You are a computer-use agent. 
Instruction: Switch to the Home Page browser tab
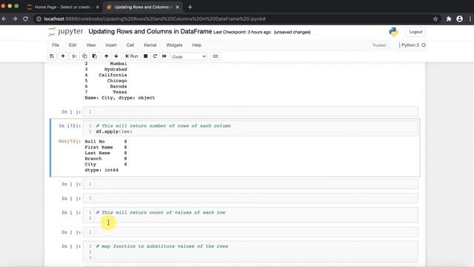(x=62, y=7)
